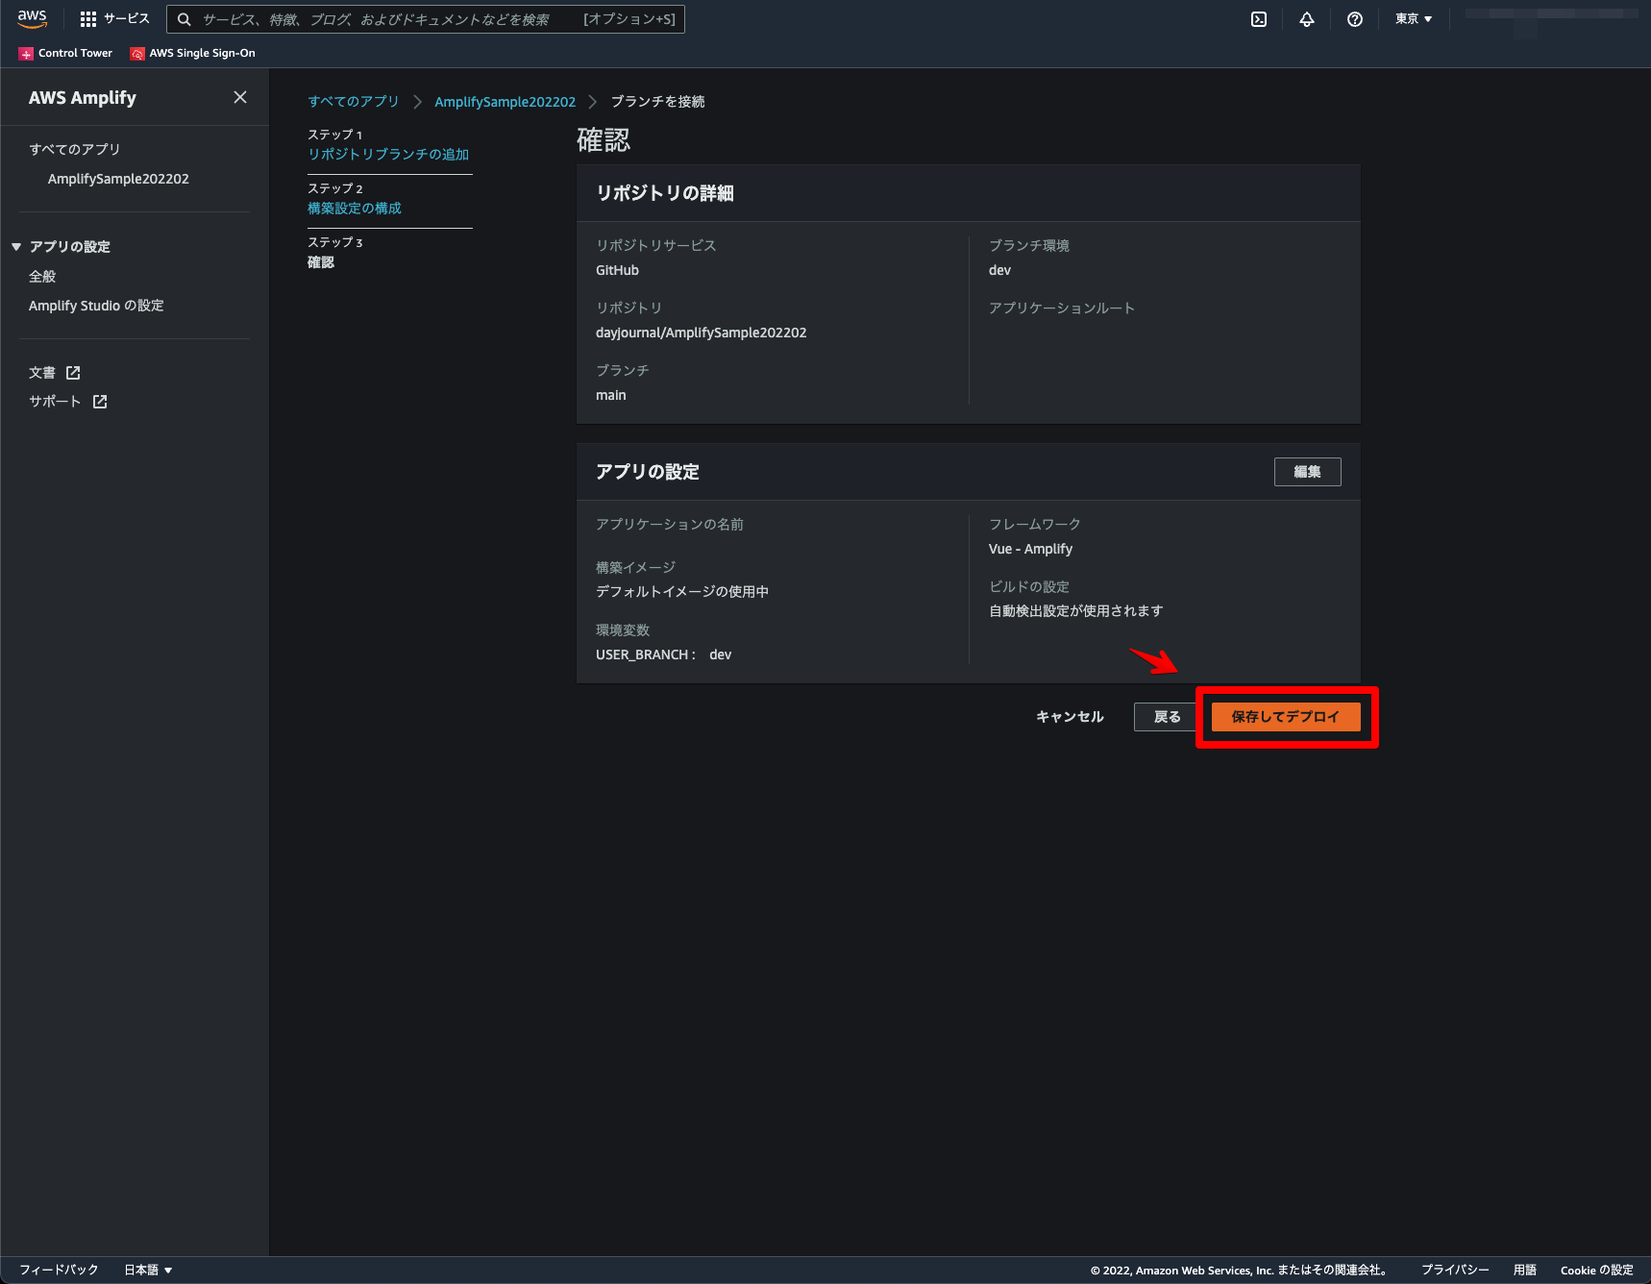
Task: Open the AWS home logo
Action: pyautogui.click(x=32, y=19)
